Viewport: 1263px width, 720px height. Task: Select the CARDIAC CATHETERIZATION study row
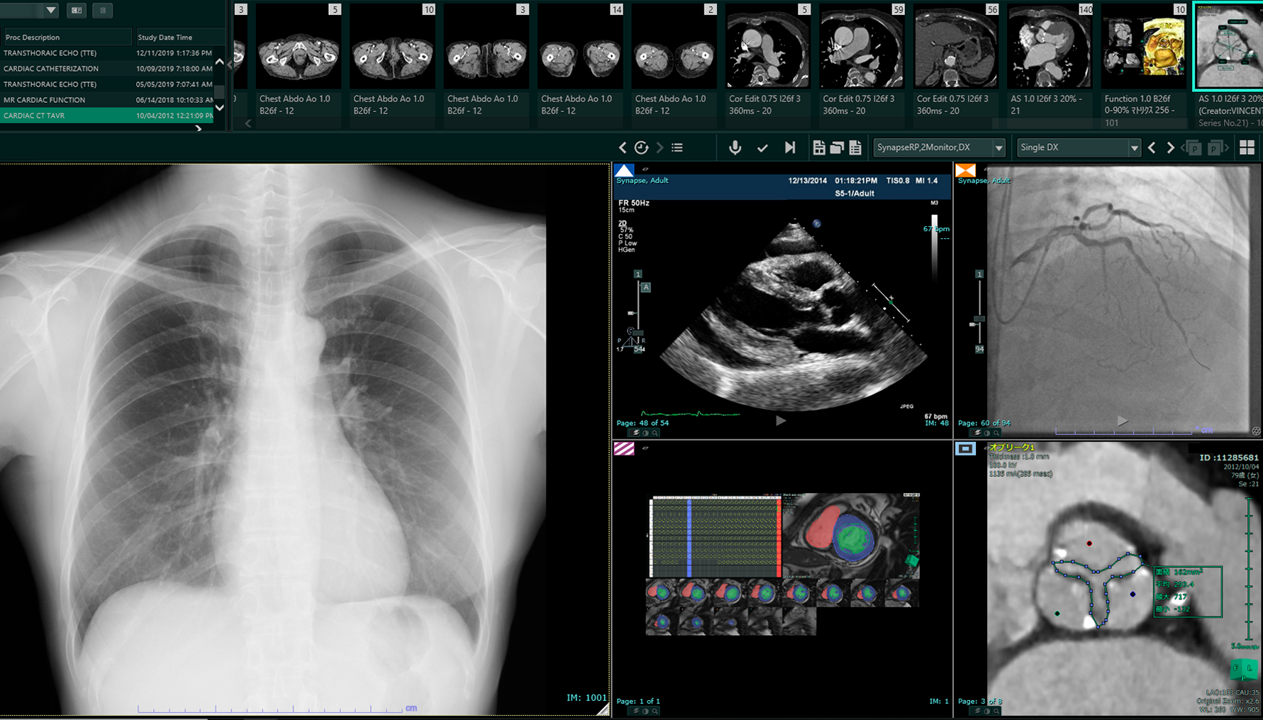[x=106, y=69]
